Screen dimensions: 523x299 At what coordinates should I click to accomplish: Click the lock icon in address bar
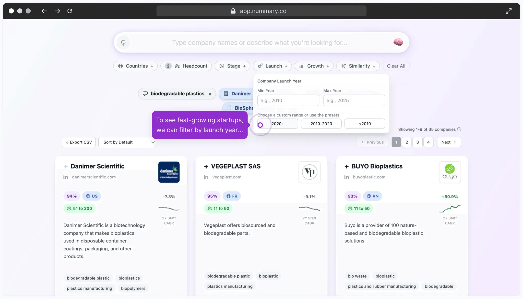233,11
